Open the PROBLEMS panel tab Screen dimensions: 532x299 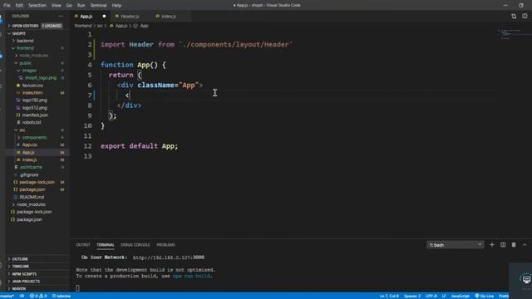pyautogui.click(x=165, y=245)
